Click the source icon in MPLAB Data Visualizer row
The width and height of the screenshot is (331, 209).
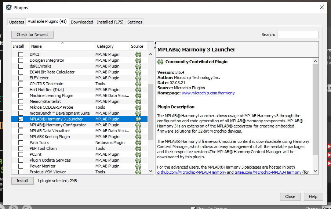(138, 131)
